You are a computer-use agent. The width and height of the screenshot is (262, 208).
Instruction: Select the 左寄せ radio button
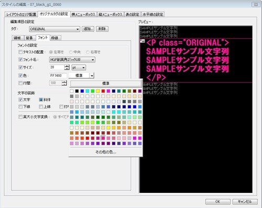tap(51, 52)
